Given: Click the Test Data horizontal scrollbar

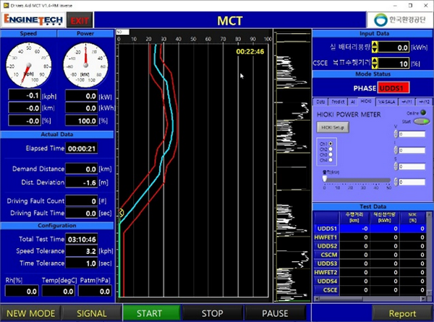Looking at the screenshot, I should [x=370, y=299].
